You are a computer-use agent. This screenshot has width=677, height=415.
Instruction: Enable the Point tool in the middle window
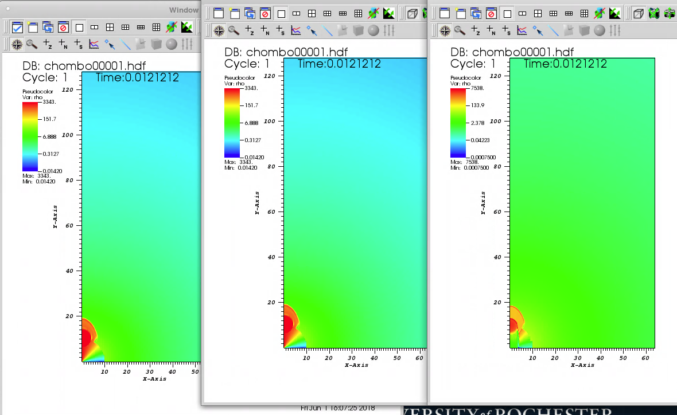point(312,30)
